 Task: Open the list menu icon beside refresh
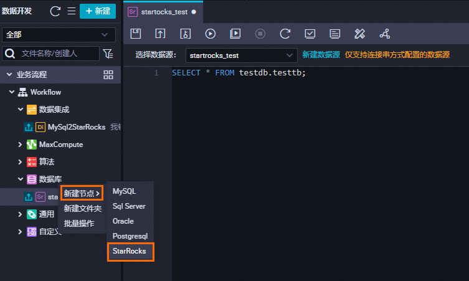click(x=72, y=11)
